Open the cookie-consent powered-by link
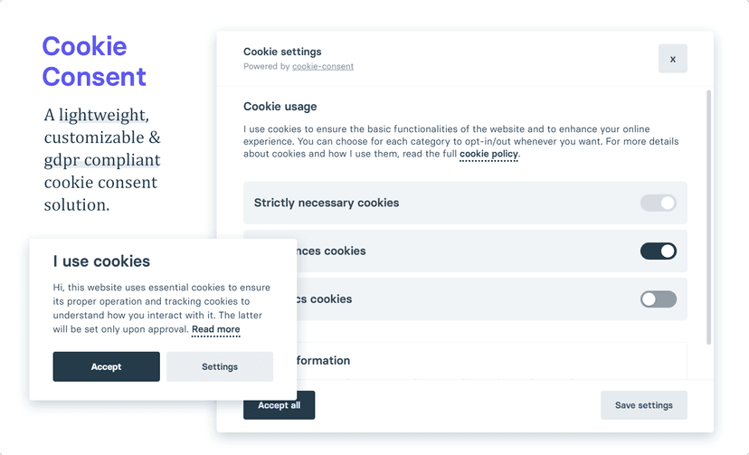Viewport: 749px width, 455px height. coord(323,67)
